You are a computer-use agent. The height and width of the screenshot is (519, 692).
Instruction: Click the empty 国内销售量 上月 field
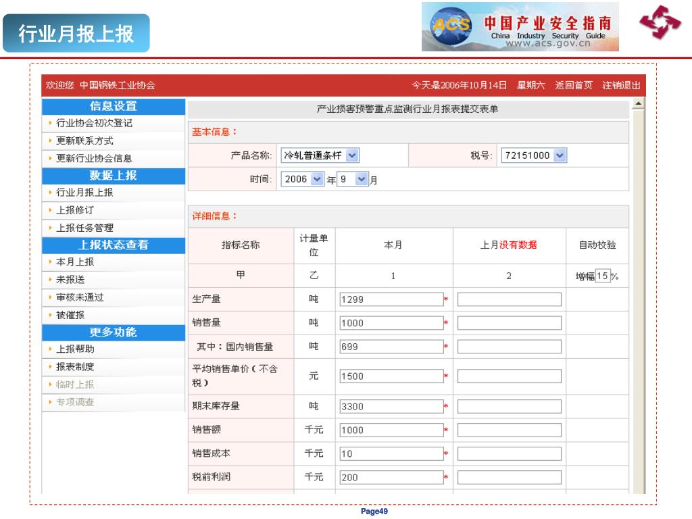coord(510,347)
